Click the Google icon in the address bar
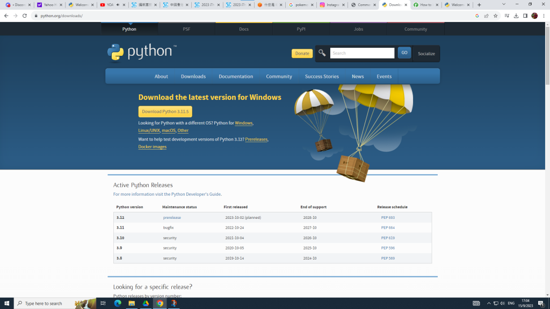Screen dimensions: 550x309 (477, 16)
